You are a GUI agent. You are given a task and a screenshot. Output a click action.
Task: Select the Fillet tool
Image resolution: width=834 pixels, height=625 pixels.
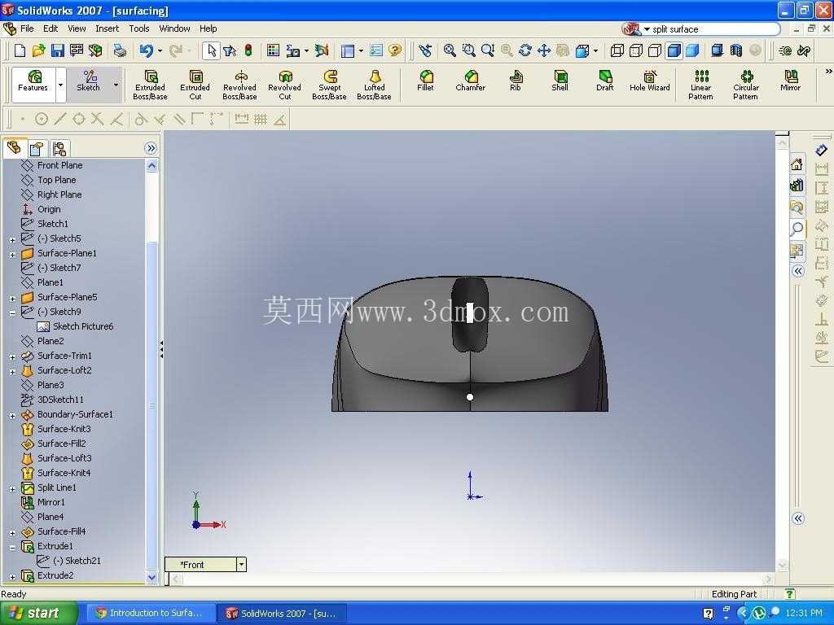[x=425, y=81]
